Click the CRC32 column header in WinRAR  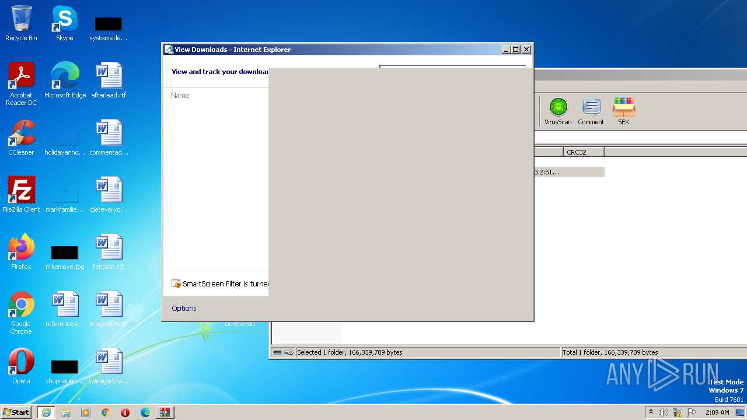coord(584,152)
